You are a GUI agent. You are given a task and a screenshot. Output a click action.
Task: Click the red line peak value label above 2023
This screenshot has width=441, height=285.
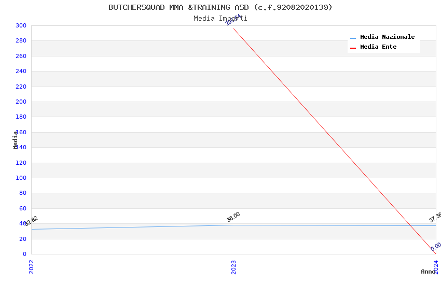pyautogui.click(x=233, y=20)
